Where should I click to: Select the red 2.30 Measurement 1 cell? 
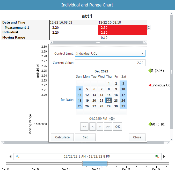point(122,27)
